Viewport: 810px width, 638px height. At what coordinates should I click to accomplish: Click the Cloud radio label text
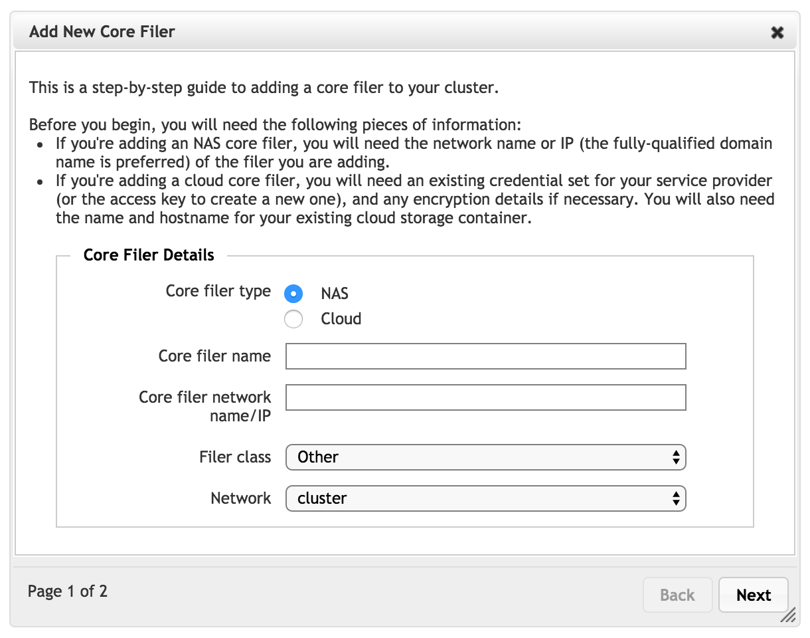(x=341, y=319)
